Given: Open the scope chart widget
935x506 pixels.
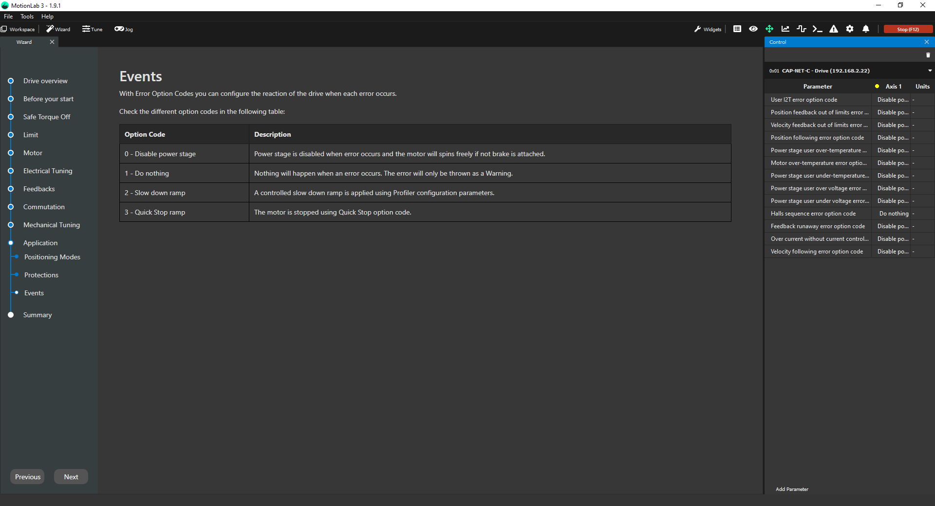Looking at the screenshot, I should (785, 29).
